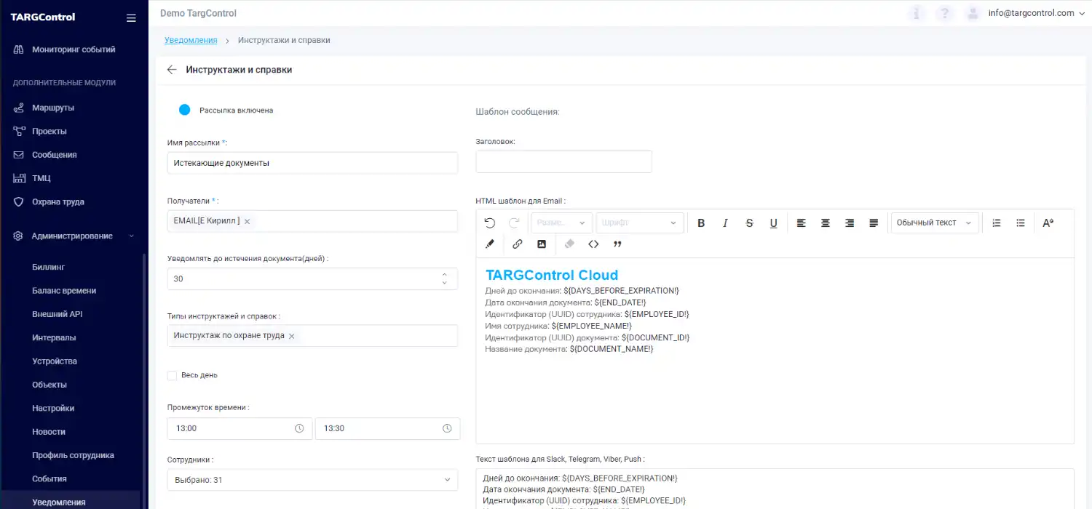Viewport: 1092px width, 509px height.
Task: Enable the Весь день checkbox
Action: (172, 374)
